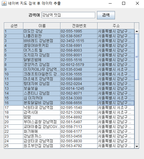This screenshot has height=159, width=144.
Task: Click phone number 02-566-8886
Action: [x=79, y=79]
